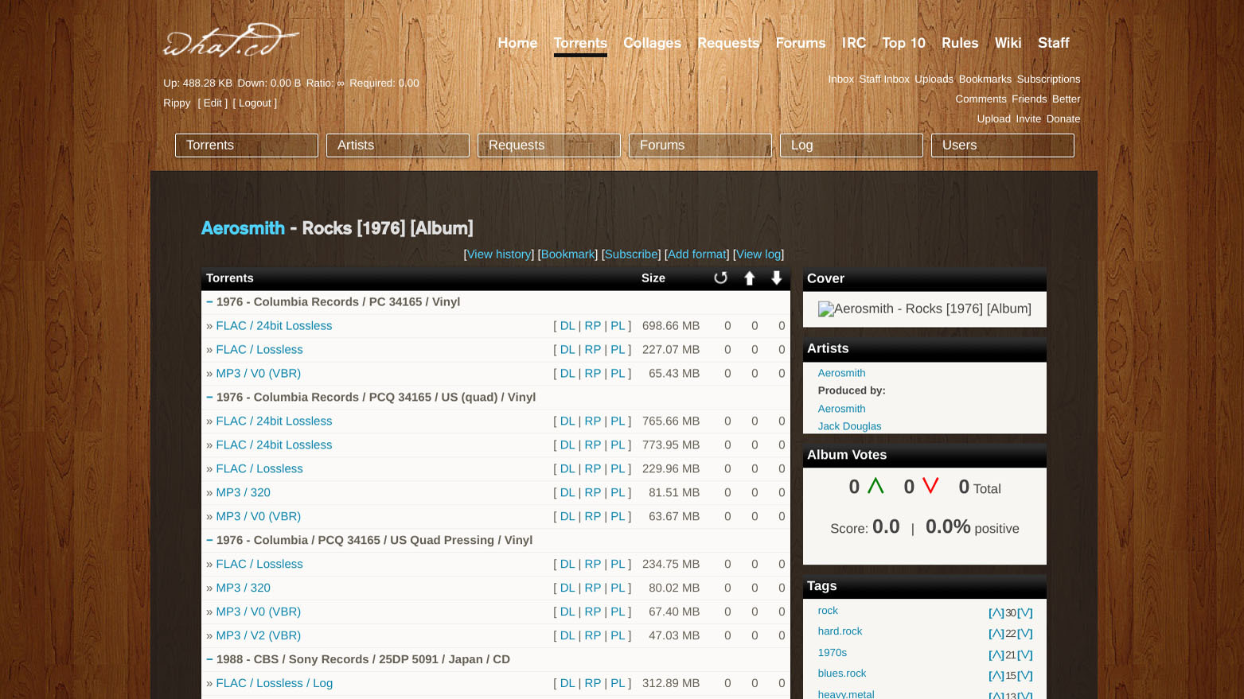Downvote the blues.rock tag
The height and width of the screenshot is (699, 1244).
pyautogui.click(x=1025, y=676)
